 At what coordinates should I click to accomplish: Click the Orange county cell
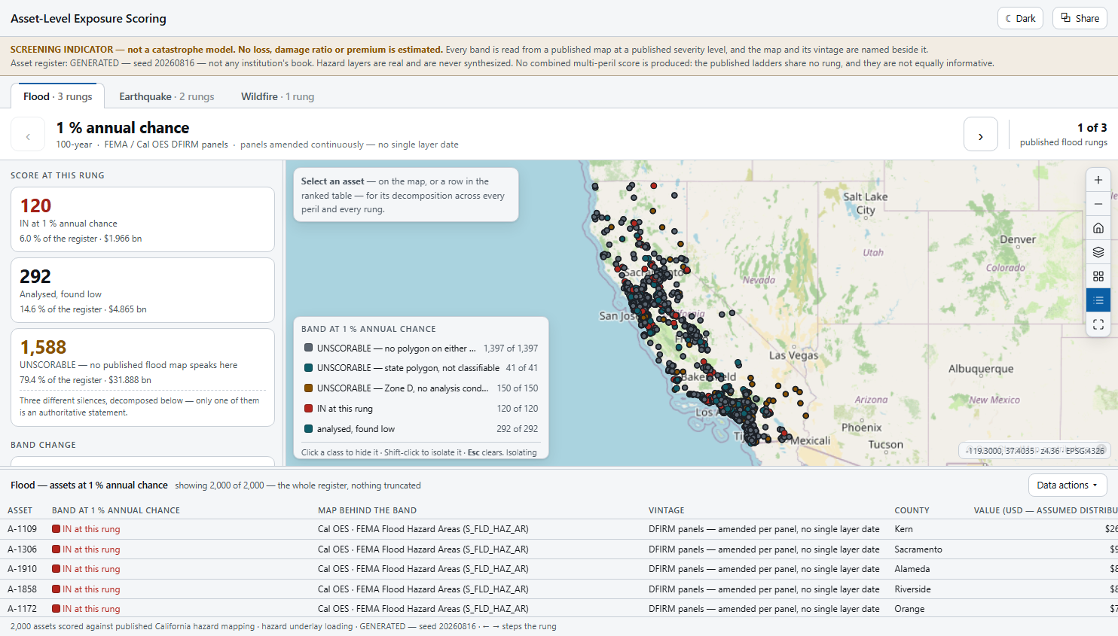909,609
